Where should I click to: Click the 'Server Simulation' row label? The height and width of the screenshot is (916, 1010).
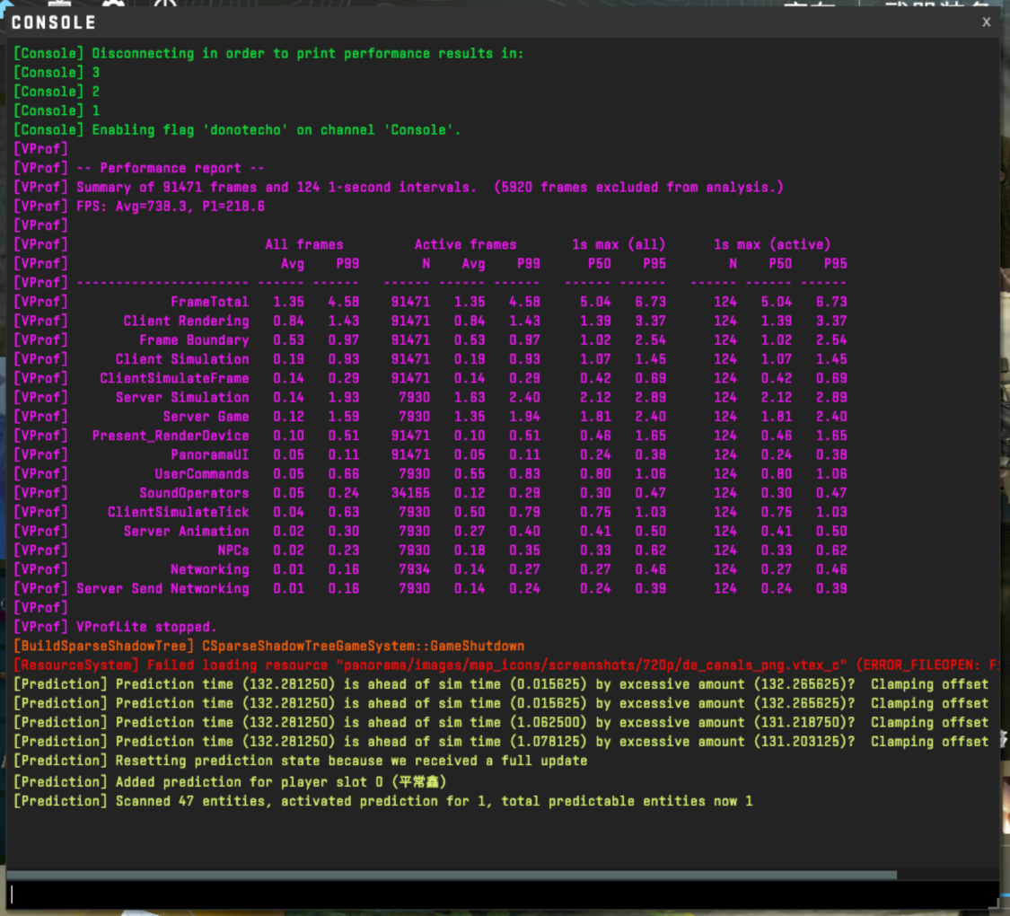point(182,397)
